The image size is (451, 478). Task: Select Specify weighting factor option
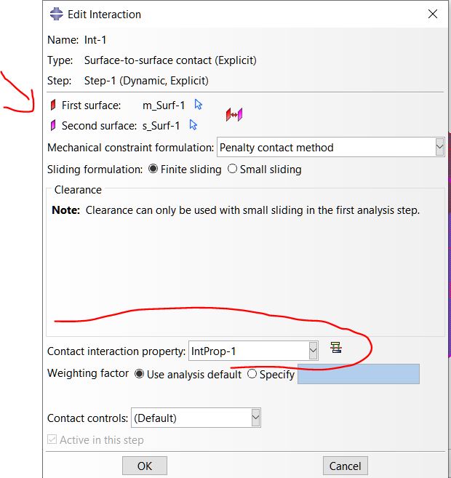(x=252, y=374)
